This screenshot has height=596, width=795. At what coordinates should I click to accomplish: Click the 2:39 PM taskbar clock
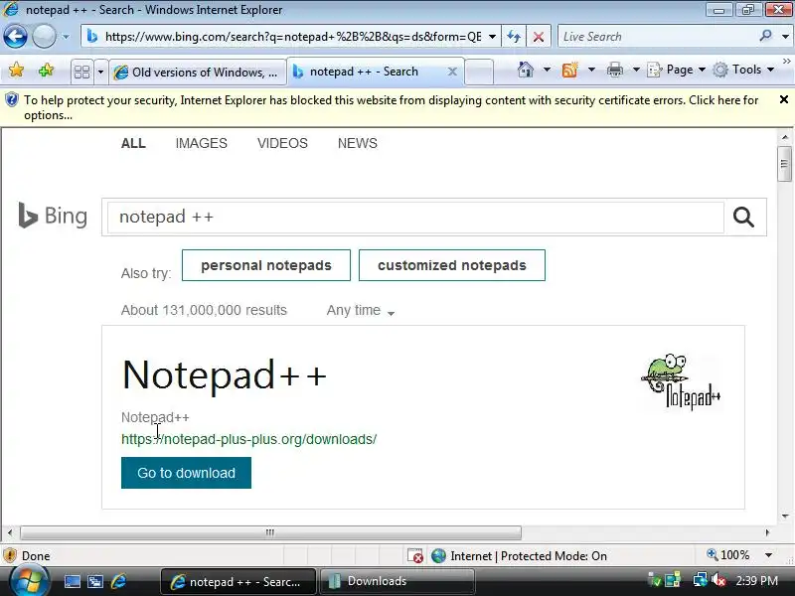(x=757, y=581)
